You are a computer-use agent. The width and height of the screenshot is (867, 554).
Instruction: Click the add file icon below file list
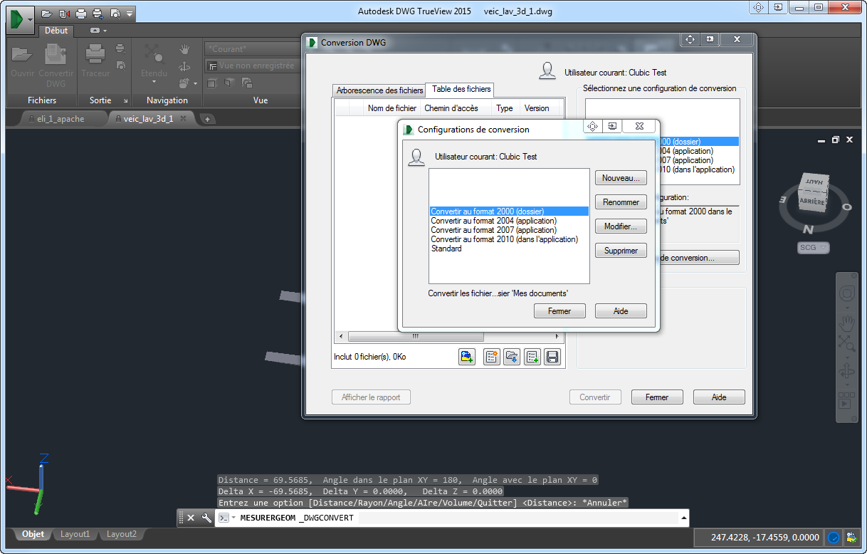pos(467,357)
